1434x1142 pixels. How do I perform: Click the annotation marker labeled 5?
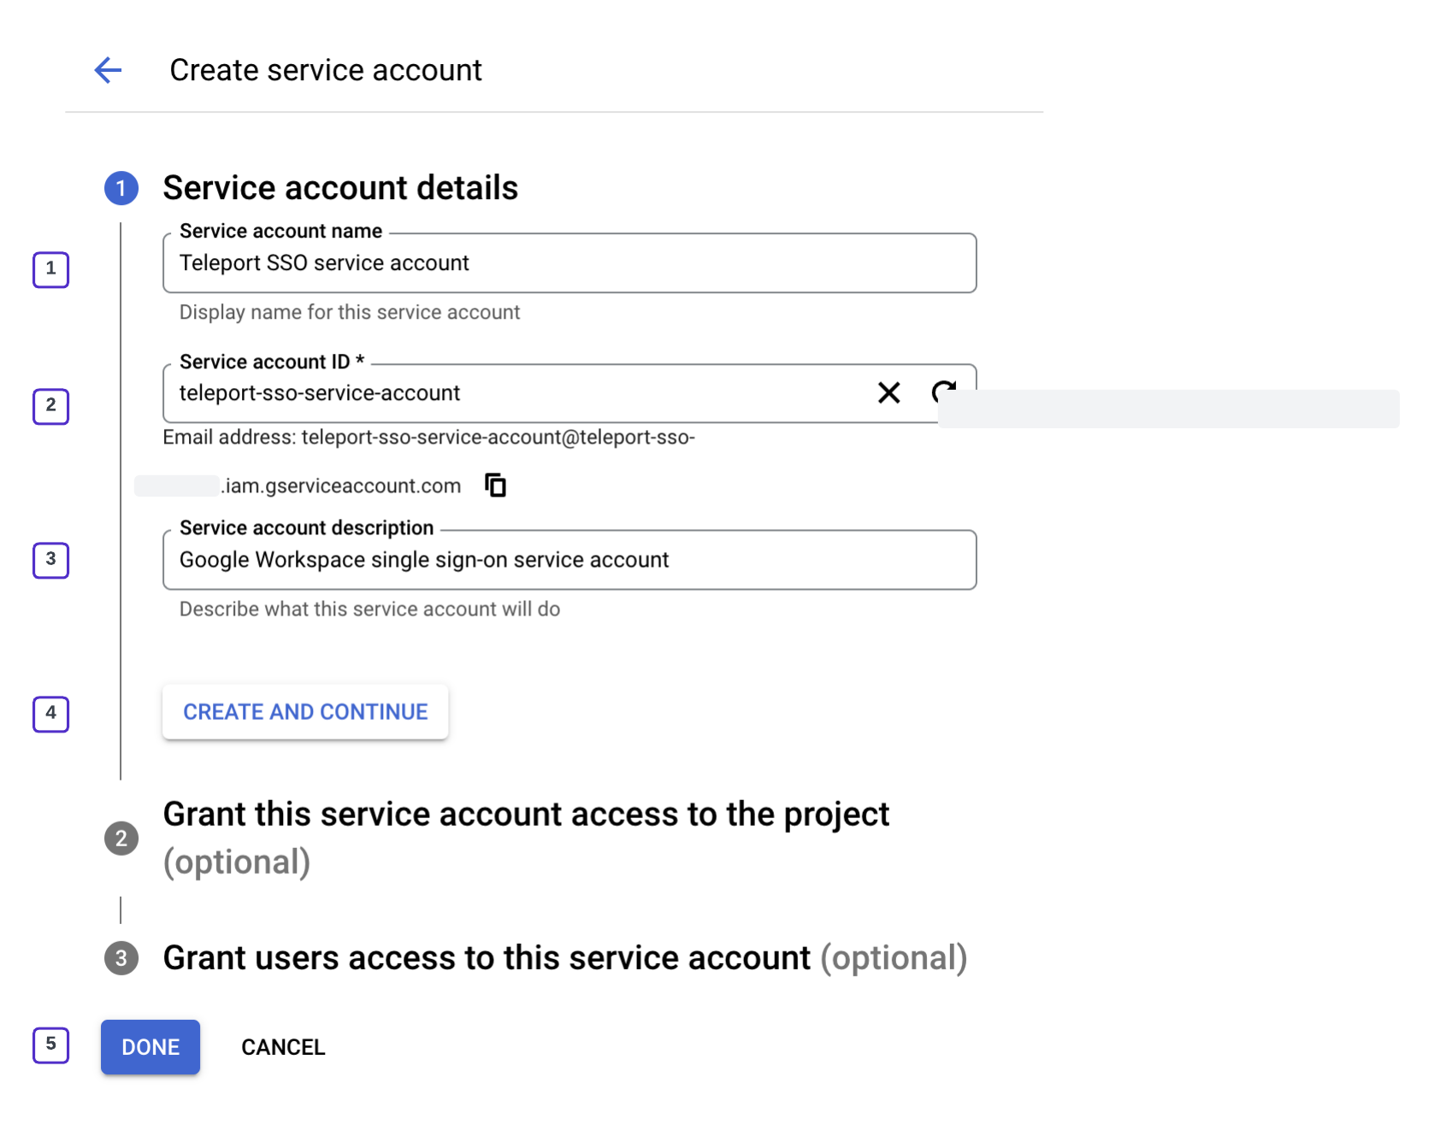[50, 1045]
